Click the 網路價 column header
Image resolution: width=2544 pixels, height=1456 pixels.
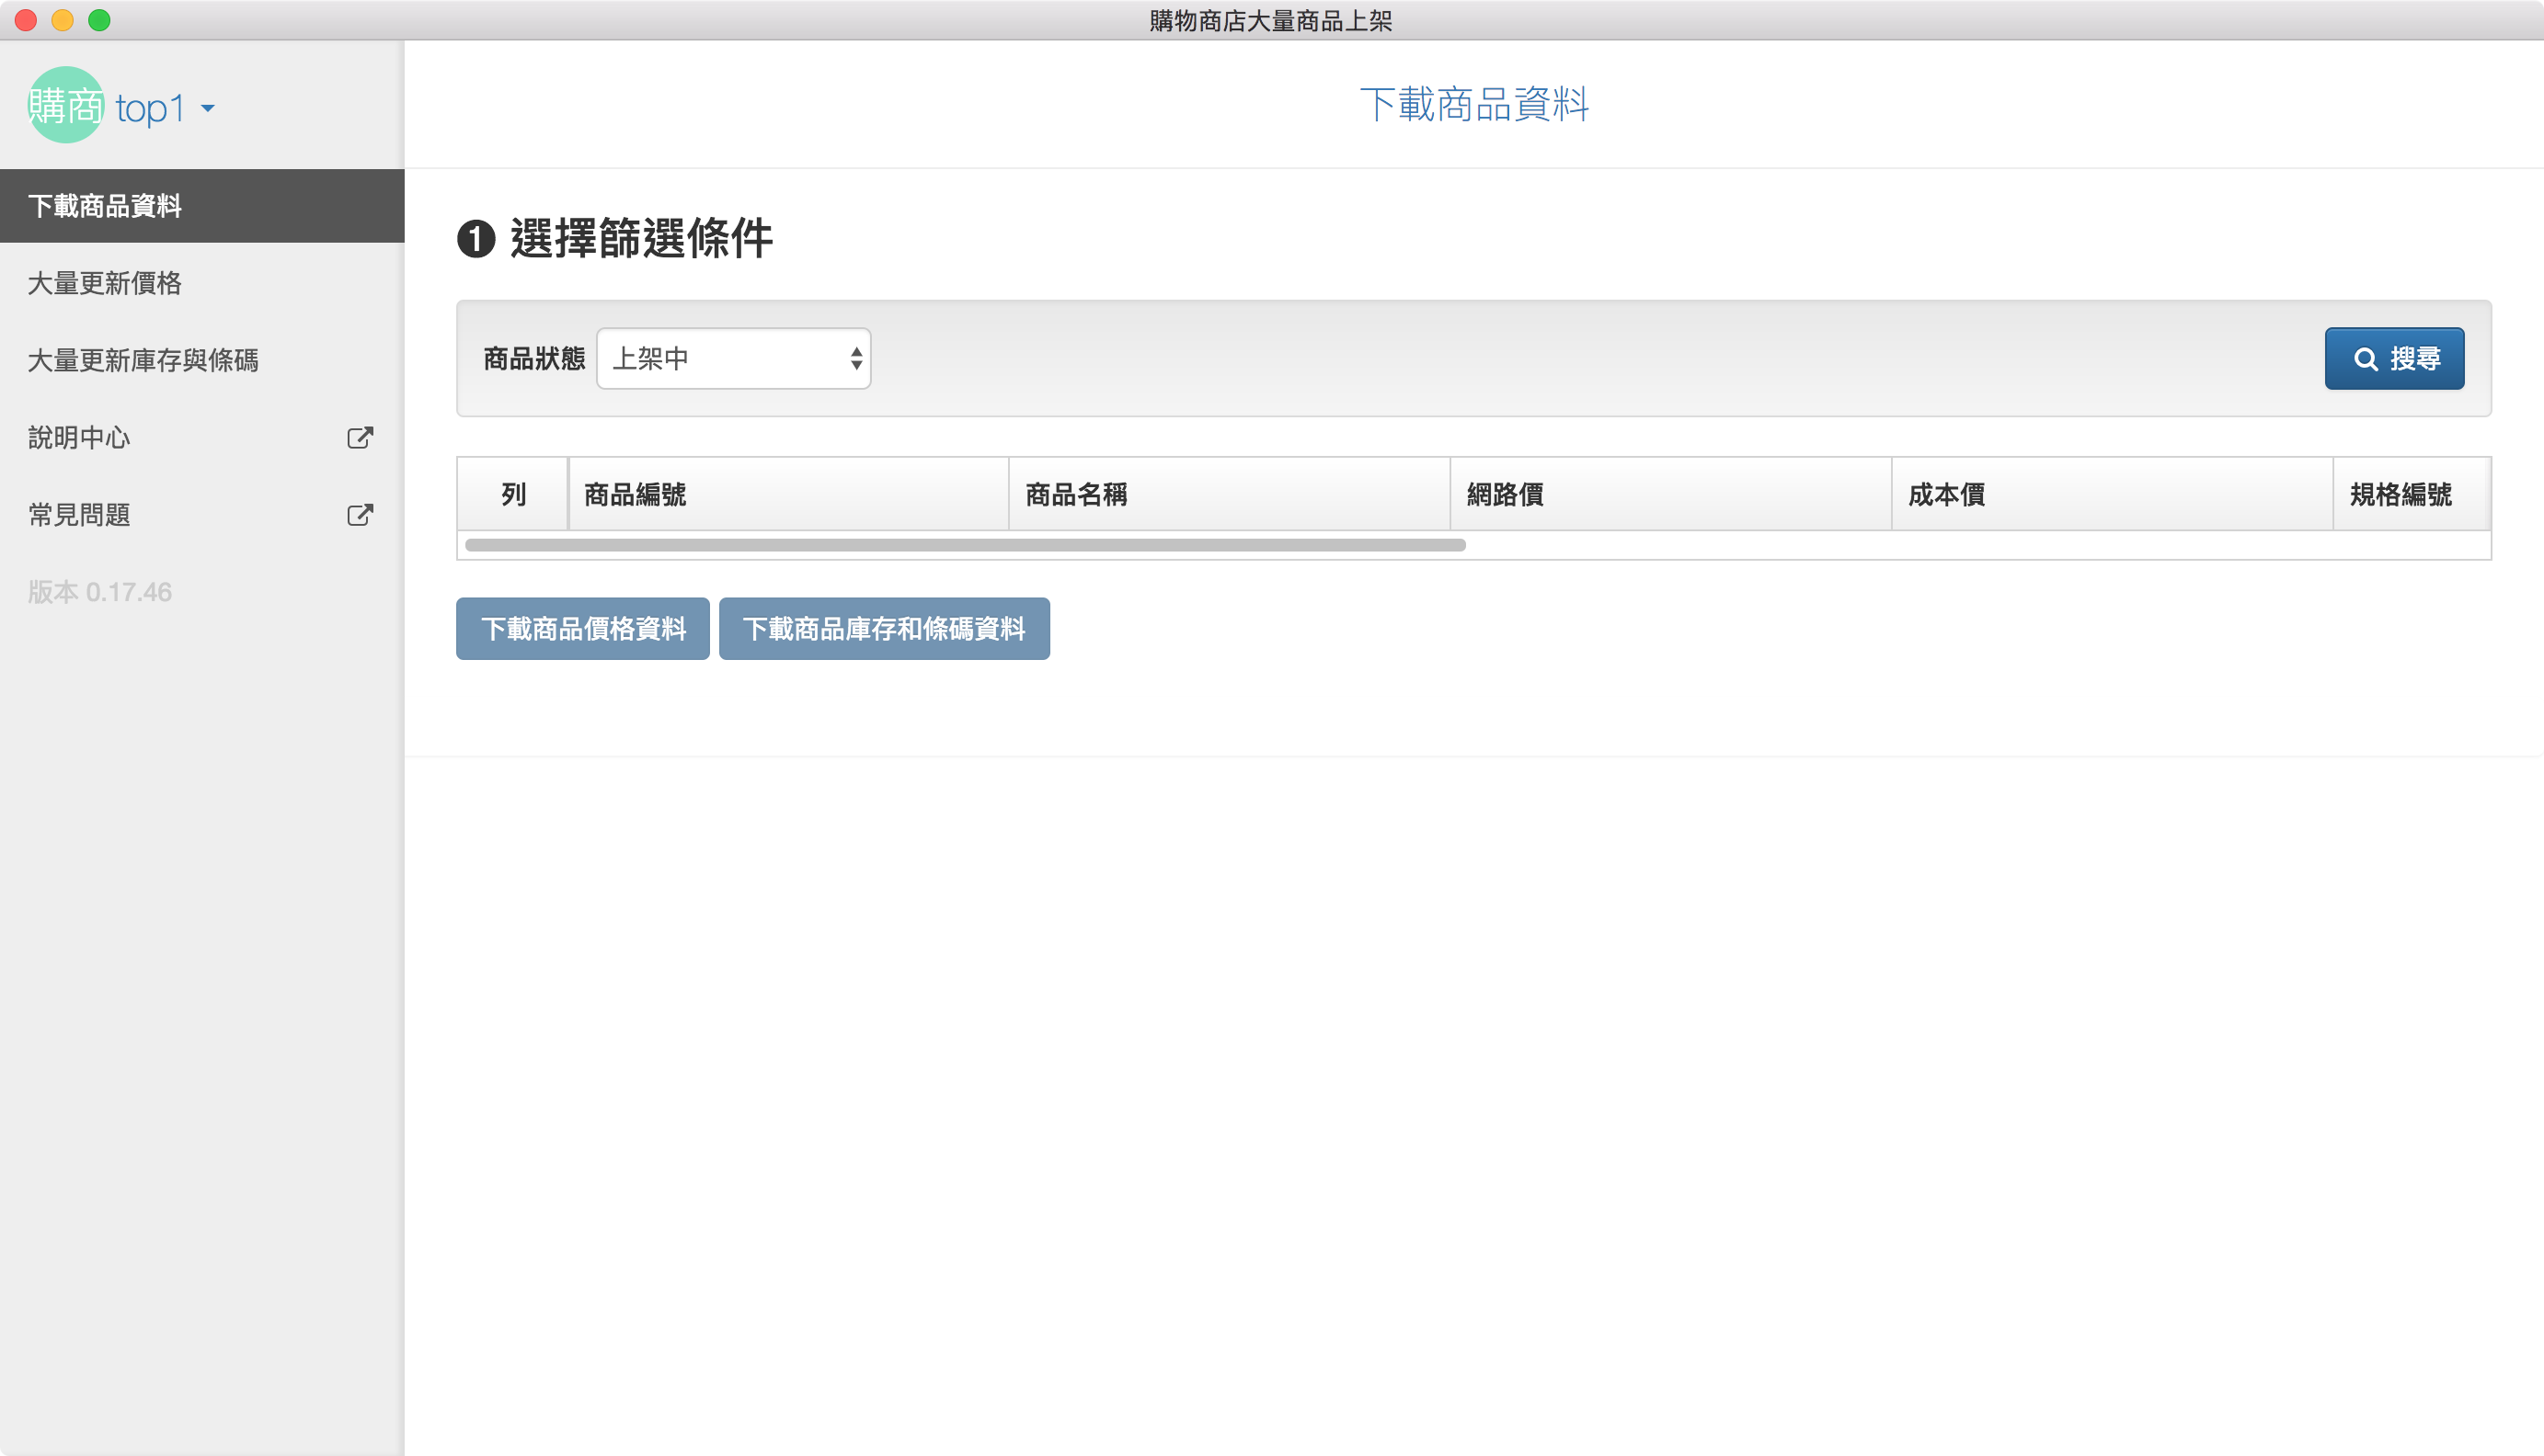click(x=1670, y=494)
